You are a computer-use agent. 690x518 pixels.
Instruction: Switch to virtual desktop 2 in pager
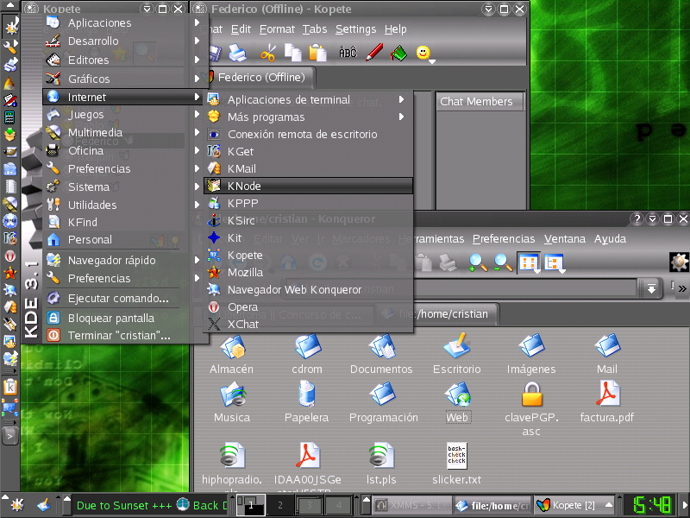(x=279, y=505)
